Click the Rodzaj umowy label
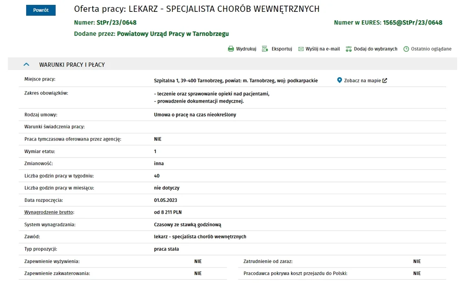This screenshot has height=293, width=464. click(x=41, y=114)
